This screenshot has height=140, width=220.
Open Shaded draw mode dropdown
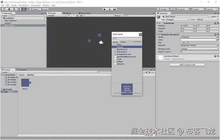coord(57,16)
